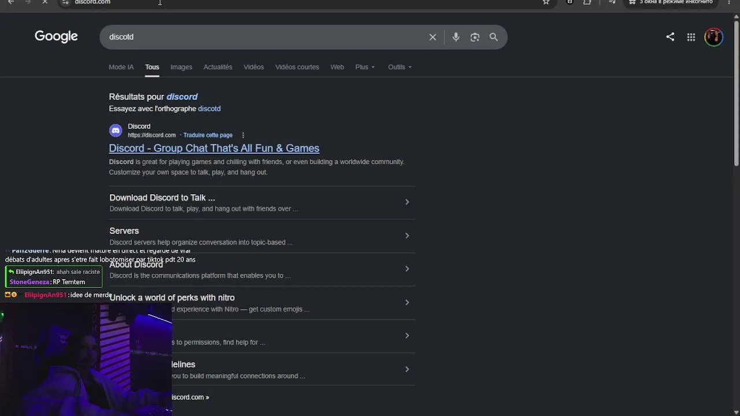Open the 'Unlock a world of perks with nitro' sitelink
The height and width of the screenshot is (416, 740).
point(172,298)
